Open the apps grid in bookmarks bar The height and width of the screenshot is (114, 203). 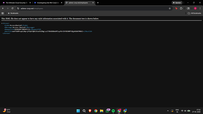click(3, 13)
